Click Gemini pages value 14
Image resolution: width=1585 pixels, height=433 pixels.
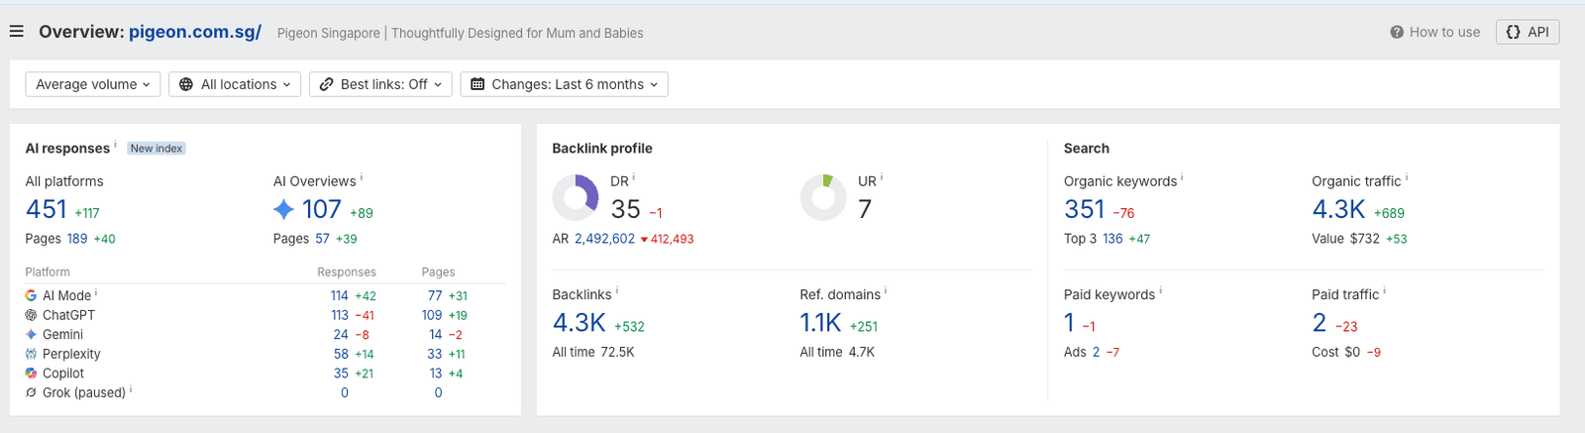pos(436,335)
